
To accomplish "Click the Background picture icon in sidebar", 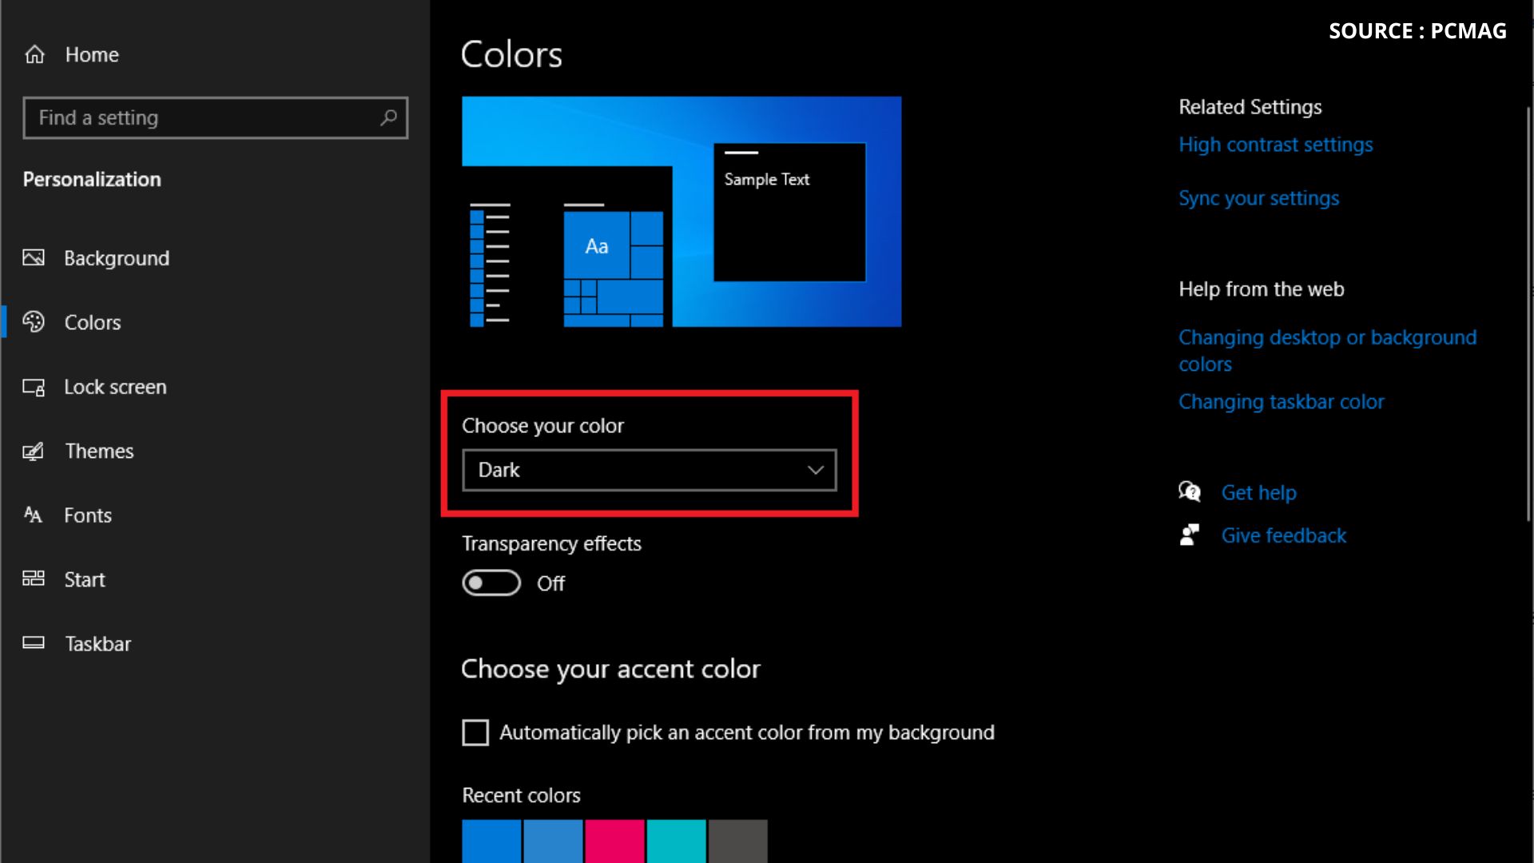I will 34,257.
